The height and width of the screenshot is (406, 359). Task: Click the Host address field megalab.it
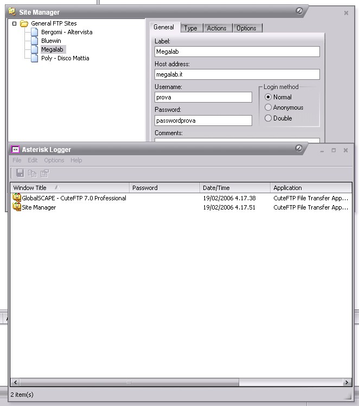click(x=237, y=74)
